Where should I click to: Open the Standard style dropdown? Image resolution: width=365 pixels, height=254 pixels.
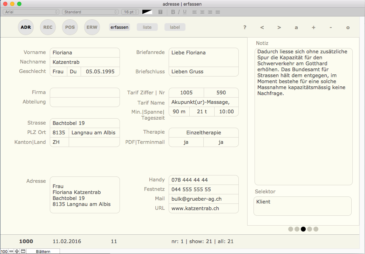pyautogui.click(x=90, y=12)
